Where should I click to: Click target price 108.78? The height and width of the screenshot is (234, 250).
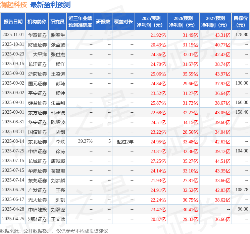[242, 190]
